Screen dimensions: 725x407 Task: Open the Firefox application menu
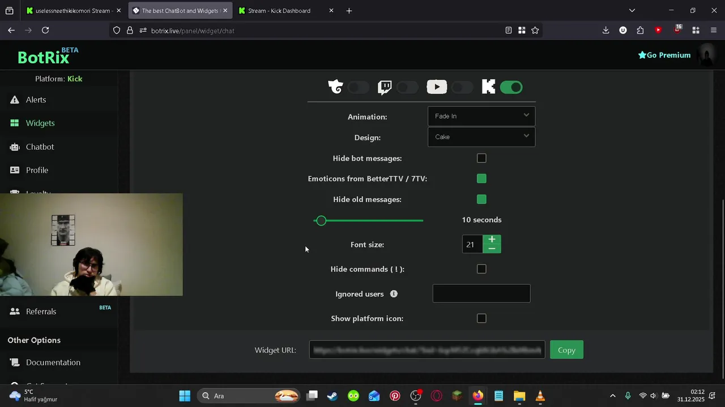pos(713,31)
